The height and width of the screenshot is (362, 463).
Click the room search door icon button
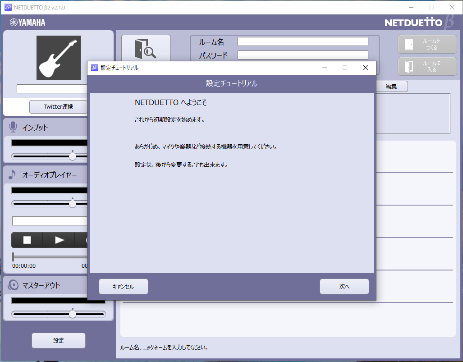tap(146, 48)
